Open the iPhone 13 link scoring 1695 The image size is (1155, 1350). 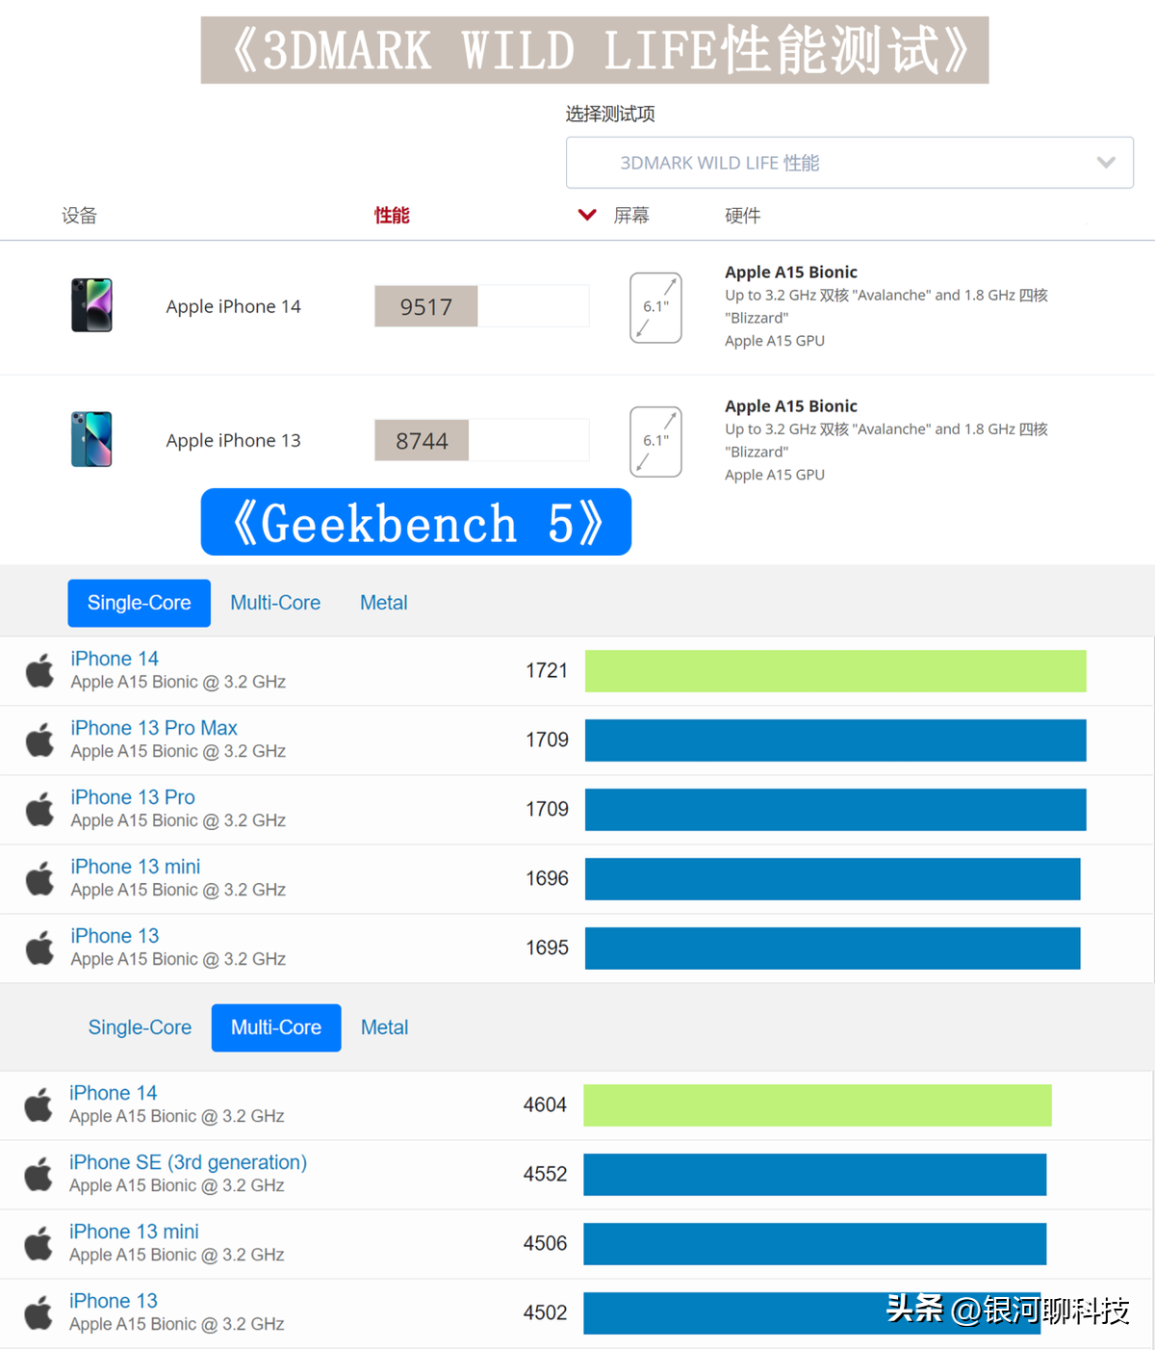tap(115, 936)
